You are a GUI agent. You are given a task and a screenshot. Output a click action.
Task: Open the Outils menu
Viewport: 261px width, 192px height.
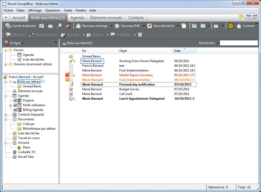(x=68, y=10)
